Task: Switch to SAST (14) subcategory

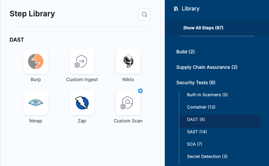Action: coord(197,132)
